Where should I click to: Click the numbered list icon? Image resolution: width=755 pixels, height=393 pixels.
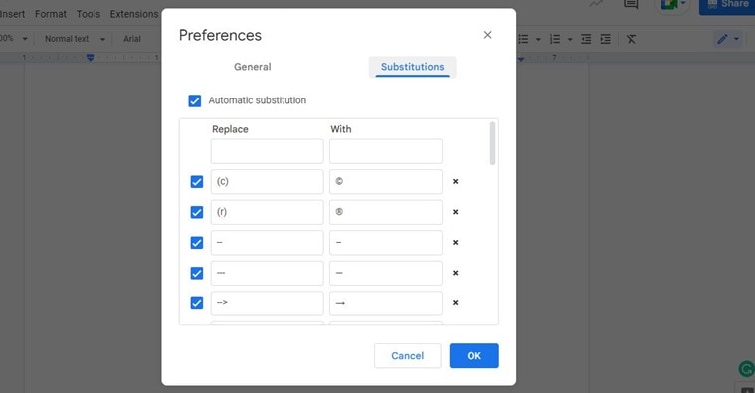pos(555,39)
